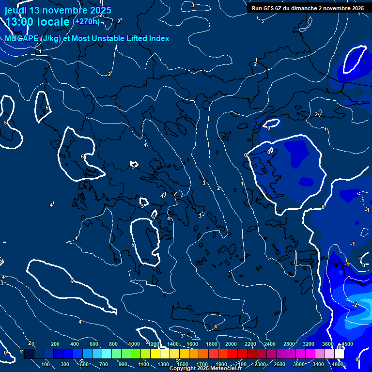Click the legend label '4000'

tap(338, 364)
